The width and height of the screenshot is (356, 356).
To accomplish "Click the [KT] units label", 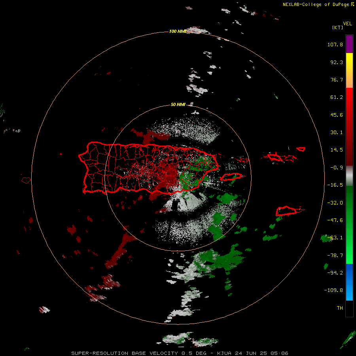I will tap(338, 27).
